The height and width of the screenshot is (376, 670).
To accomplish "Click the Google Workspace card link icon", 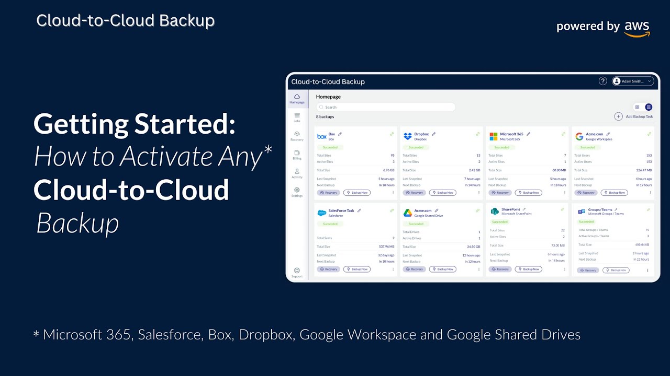I will pyautogui.click(x=649, y=134).
